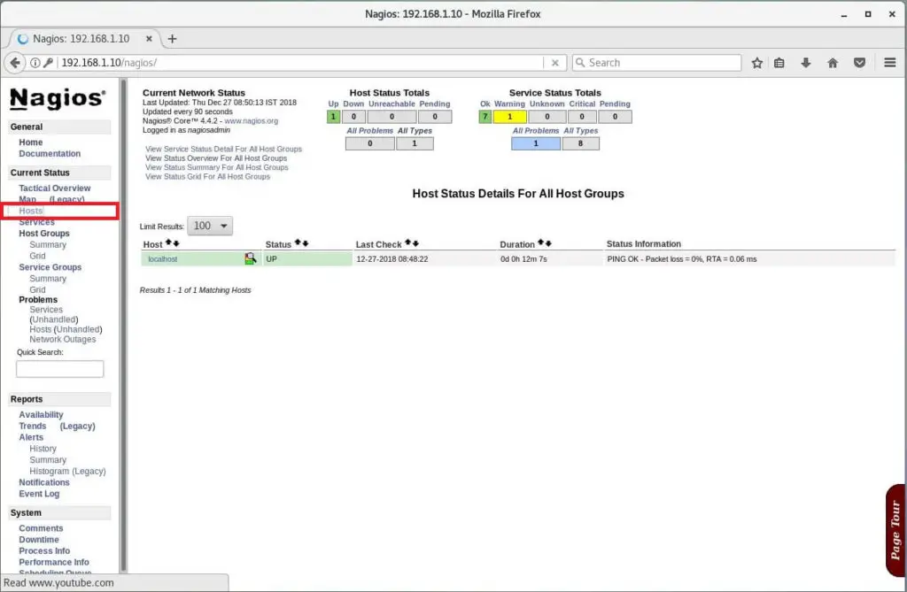Sort Duration column ascending arrow
907x592 pixels.
pos(541,242)
